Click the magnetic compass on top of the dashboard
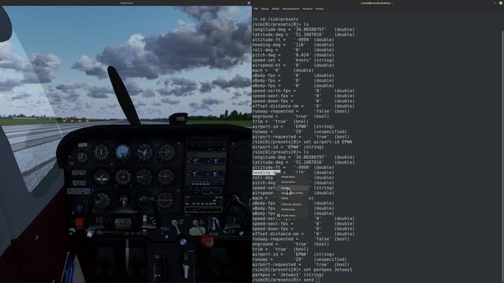504x283 pixels. click(179, 119)
